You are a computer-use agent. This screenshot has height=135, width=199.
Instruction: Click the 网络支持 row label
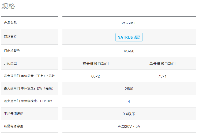click(x=10, y=37)
